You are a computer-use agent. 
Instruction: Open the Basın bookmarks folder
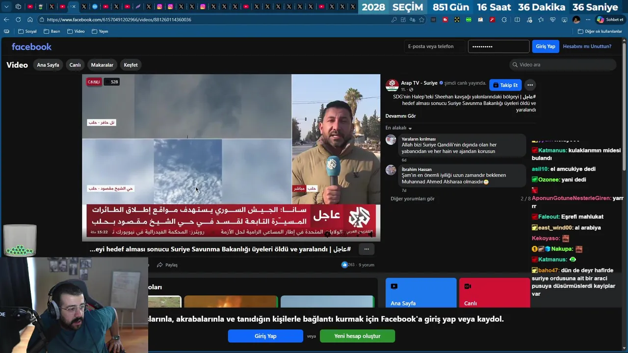click(52, 31)
